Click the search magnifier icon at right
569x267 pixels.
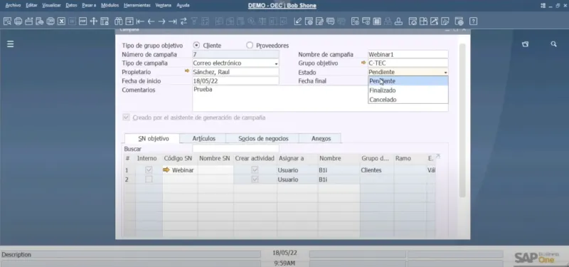click(x=554, y=44)
